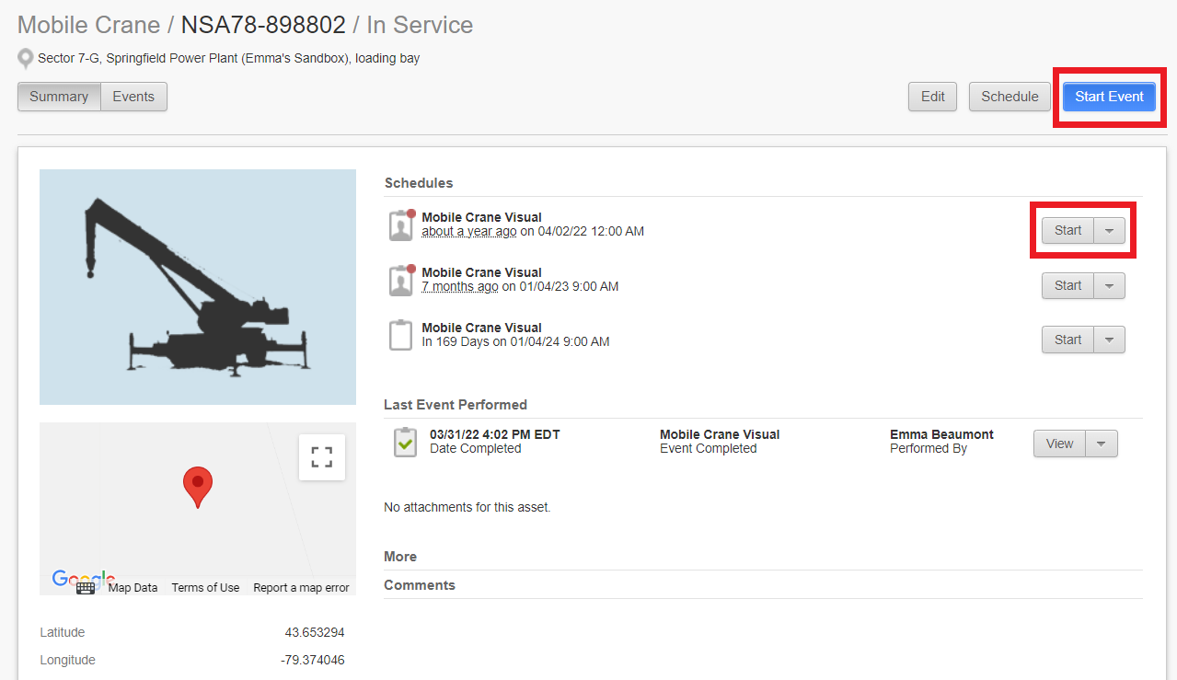Click the Edit button

(x=933, y=97)
